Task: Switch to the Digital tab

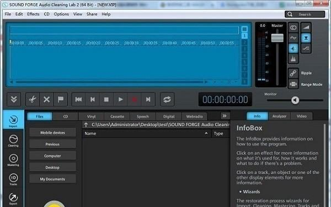Action: (169, 116)
